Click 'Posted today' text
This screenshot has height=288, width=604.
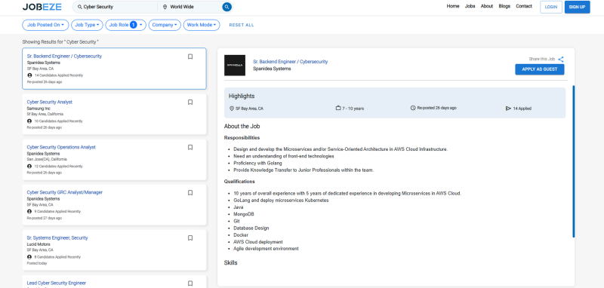coord(37,263)
